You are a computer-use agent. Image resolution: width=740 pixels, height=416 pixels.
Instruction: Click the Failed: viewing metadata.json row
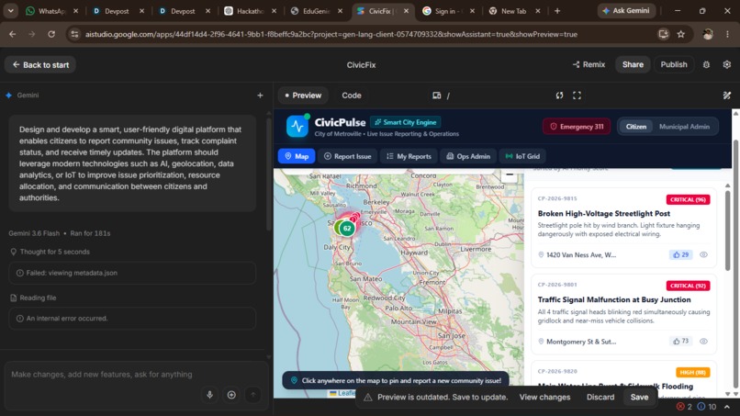tap(132, 273)
